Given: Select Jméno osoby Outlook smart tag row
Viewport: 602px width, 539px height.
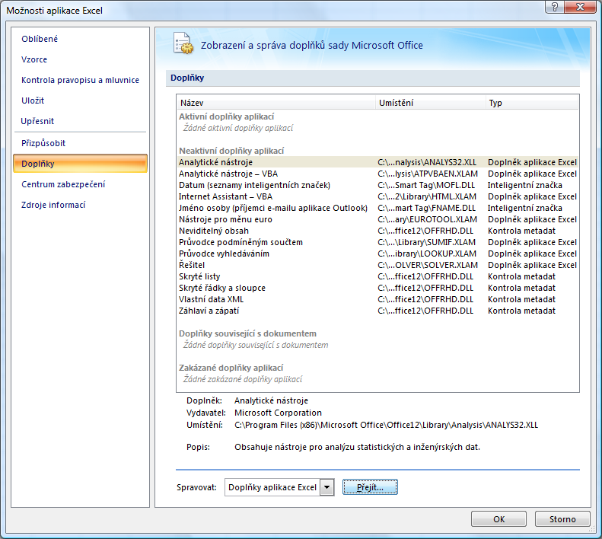Looking at the screenshot, I should tap(377, 208).
